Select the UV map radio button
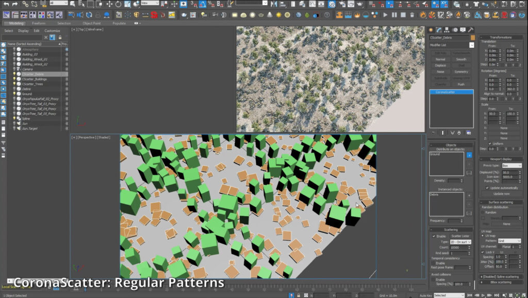The width and height of the screenshot is (528, 298). [483, 236]
